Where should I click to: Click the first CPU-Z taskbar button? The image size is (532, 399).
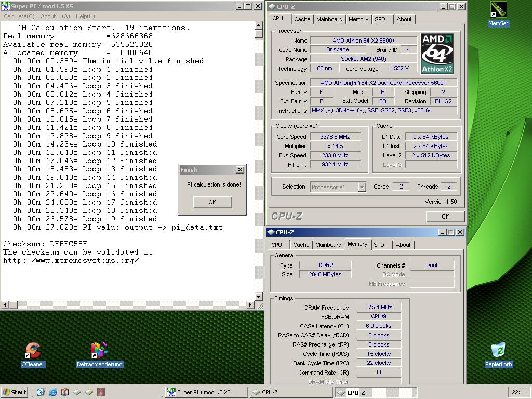[x=291, y=392]
